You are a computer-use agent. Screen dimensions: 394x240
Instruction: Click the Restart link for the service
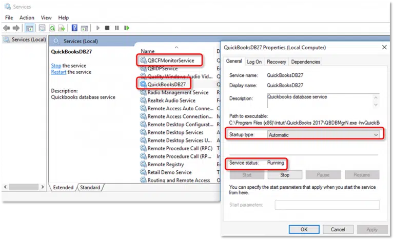tap(58, 72)
